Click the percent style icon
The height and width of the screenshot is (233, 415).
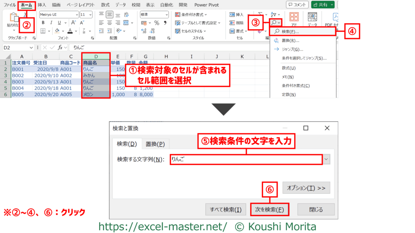pyautogui.click(x=157, y=23)
